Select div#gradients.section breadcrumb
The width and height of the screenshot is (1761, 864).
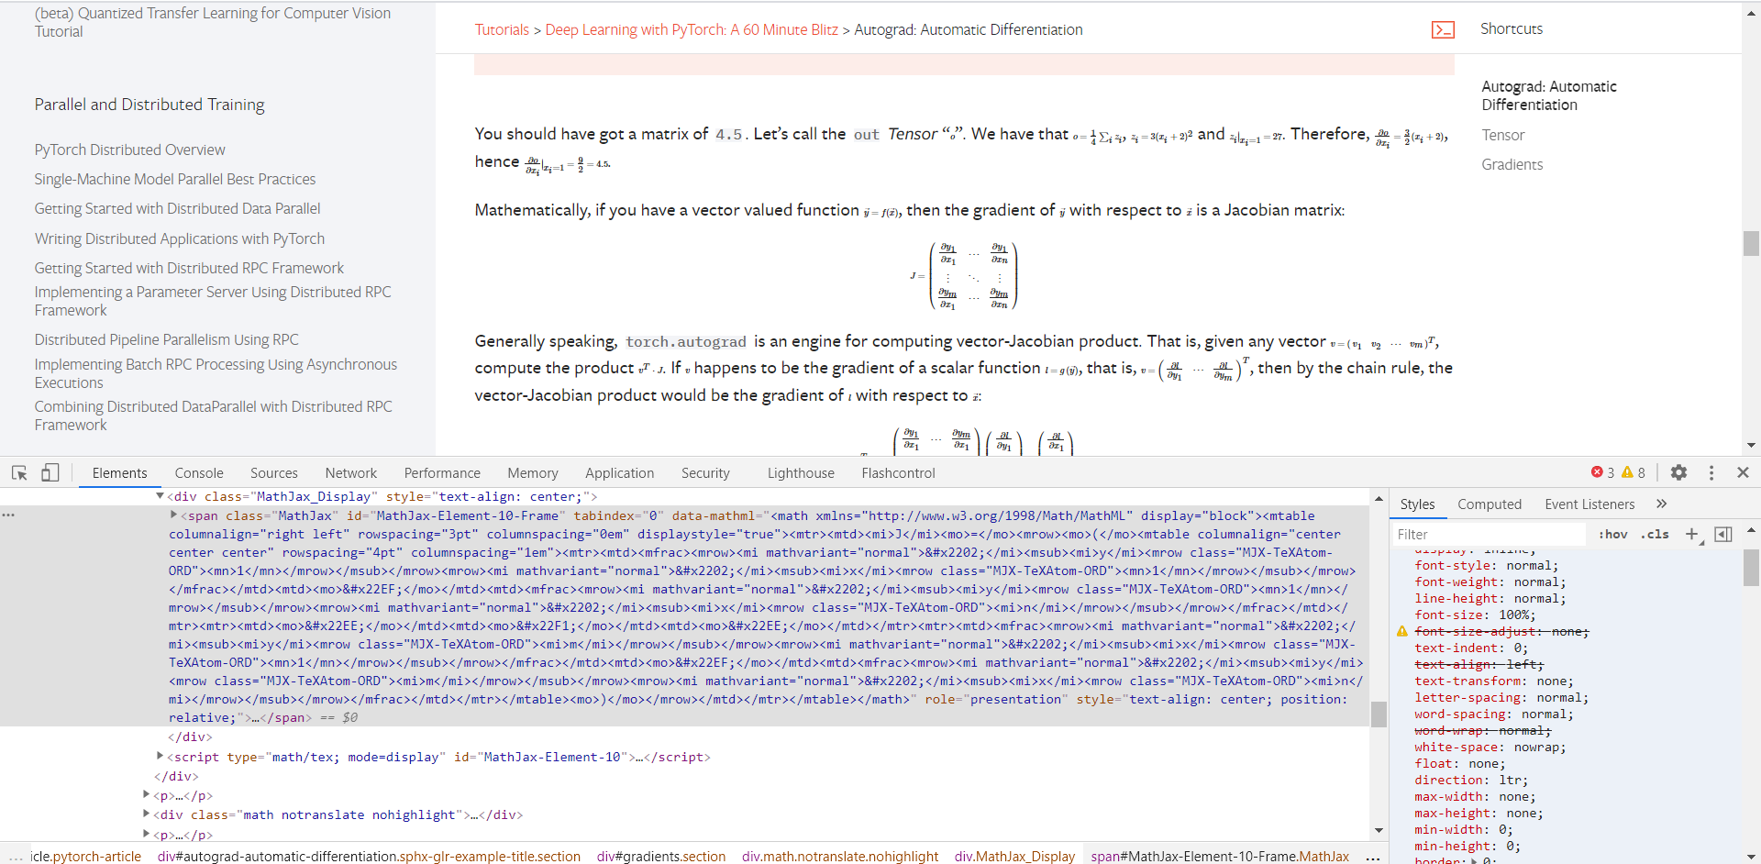coord(661,856)
